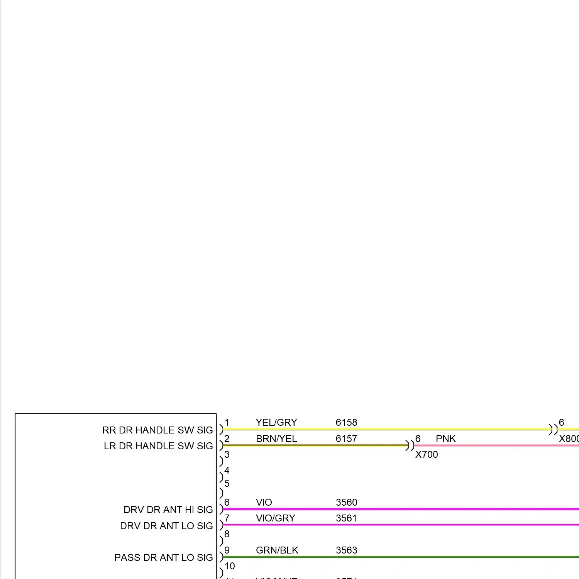Select the VIO/GRY wire color label
579x579 pixels.
tap(275, 518)
